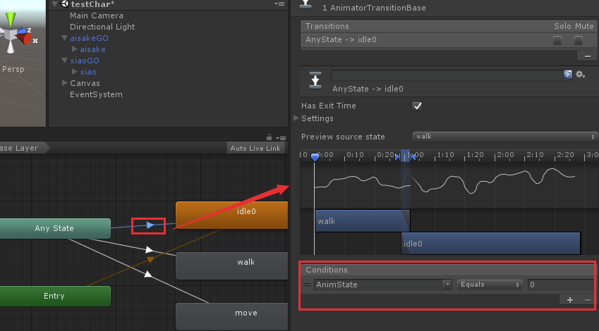This screenshot has height=331, width=599.
Task: Enable Mute for AnyState -> idle0
Action: [579, 40]
